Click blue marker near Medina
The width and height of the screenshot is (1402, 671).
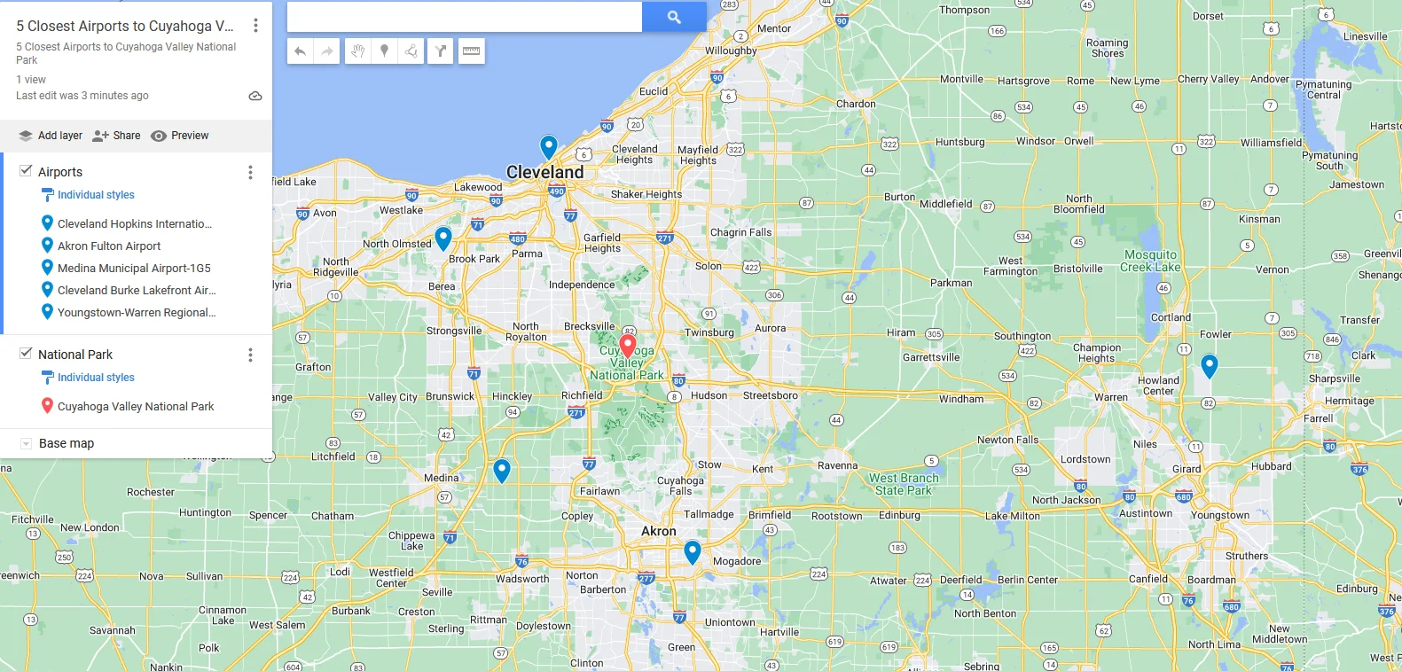click(502, 471)
